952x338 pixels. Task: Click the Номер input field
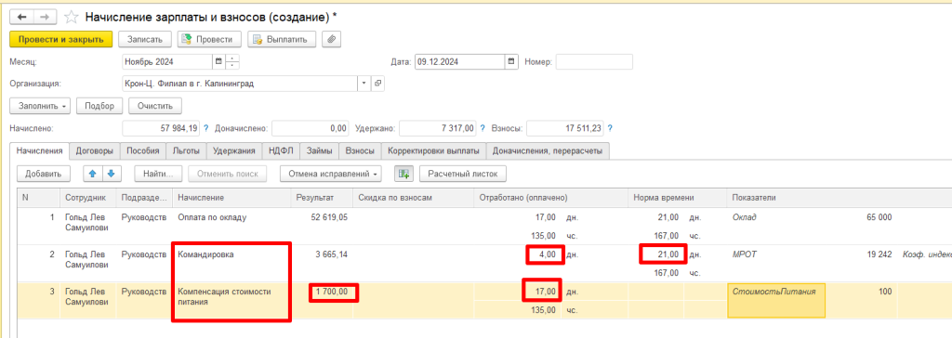tap(594, 61)
